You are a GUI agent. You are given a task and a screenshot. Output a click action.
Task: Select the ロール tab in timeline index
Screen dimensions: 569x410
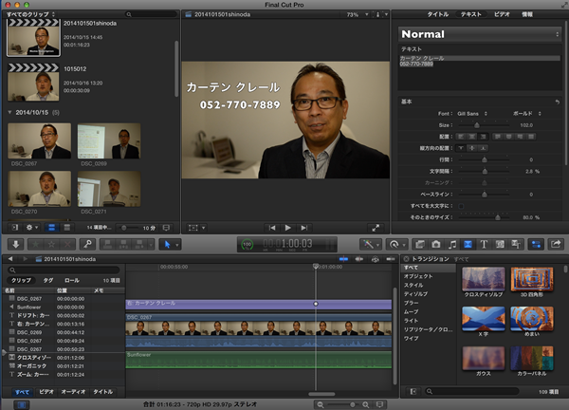[x=72, y=281]
